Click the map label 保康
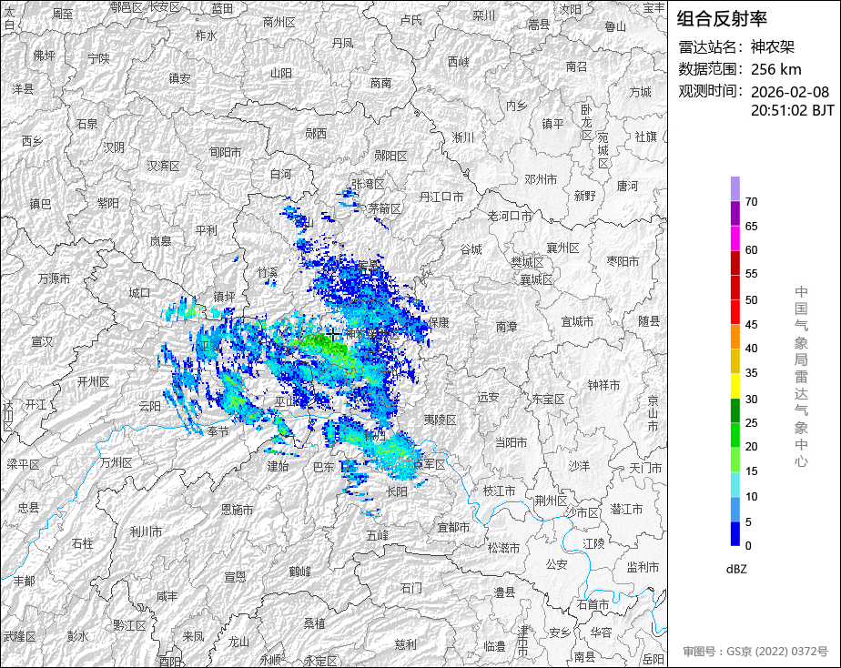The width and height of the screenshot is (841, 668). coord(439,322)
